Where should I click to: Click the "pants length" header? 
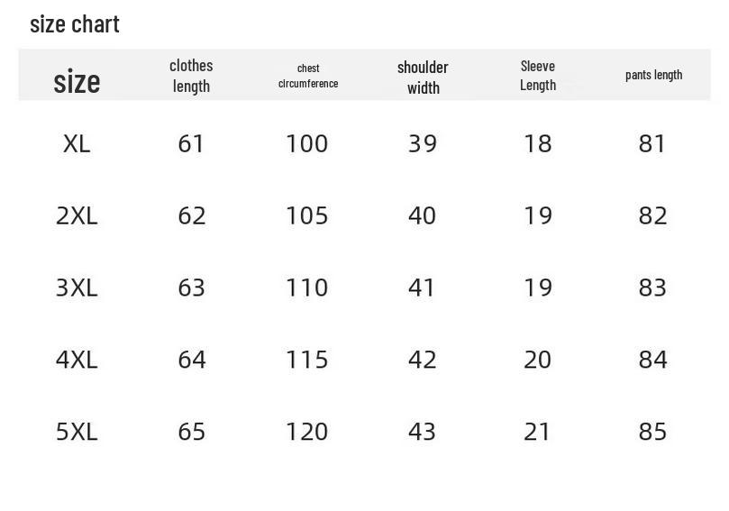point(653,75)
